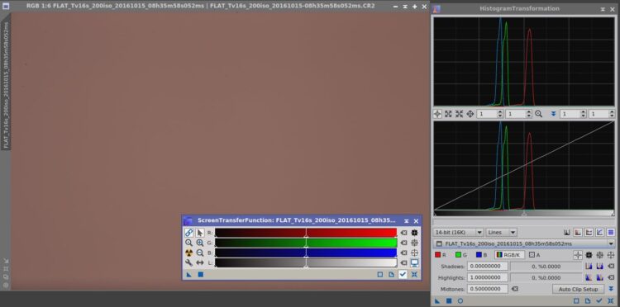Click the STF auto stretch radiation icon
Image resolution: width=620 pixels, height=307 pixels.
pos(189,253)
